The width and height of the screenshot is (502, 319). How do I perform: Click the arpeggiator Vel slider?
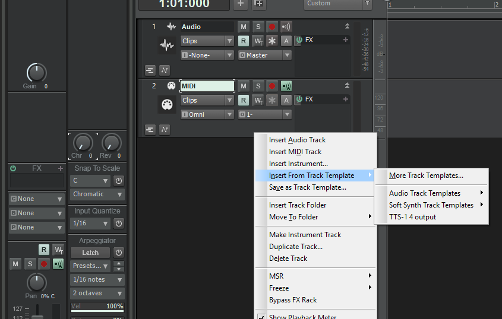(x=97, y=307)
